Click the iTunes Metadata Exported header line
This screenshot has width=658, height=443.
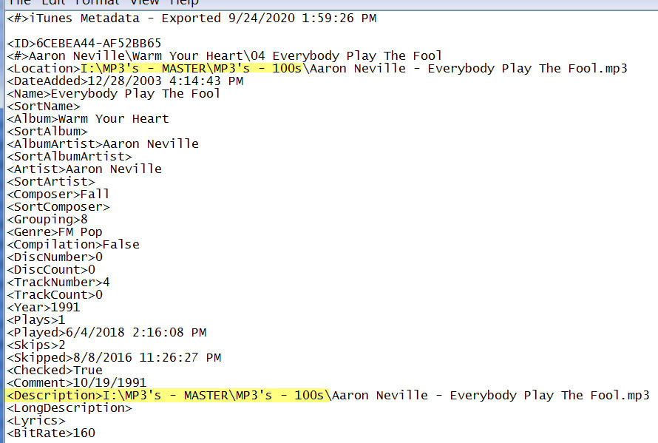[x=191, y=18]
